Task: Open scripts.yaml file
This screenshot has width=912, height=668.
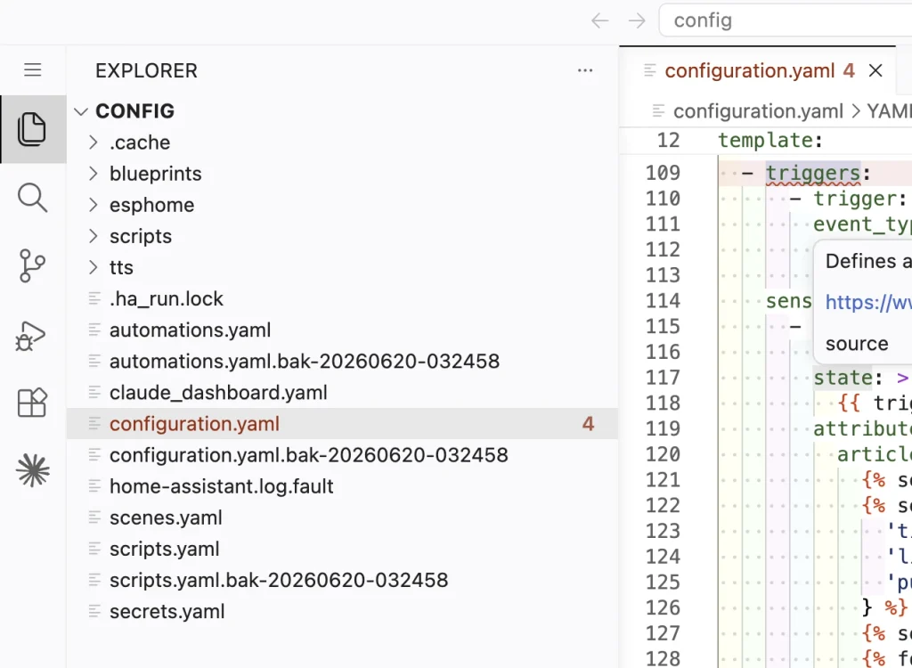Action: (x=342, y=550)
